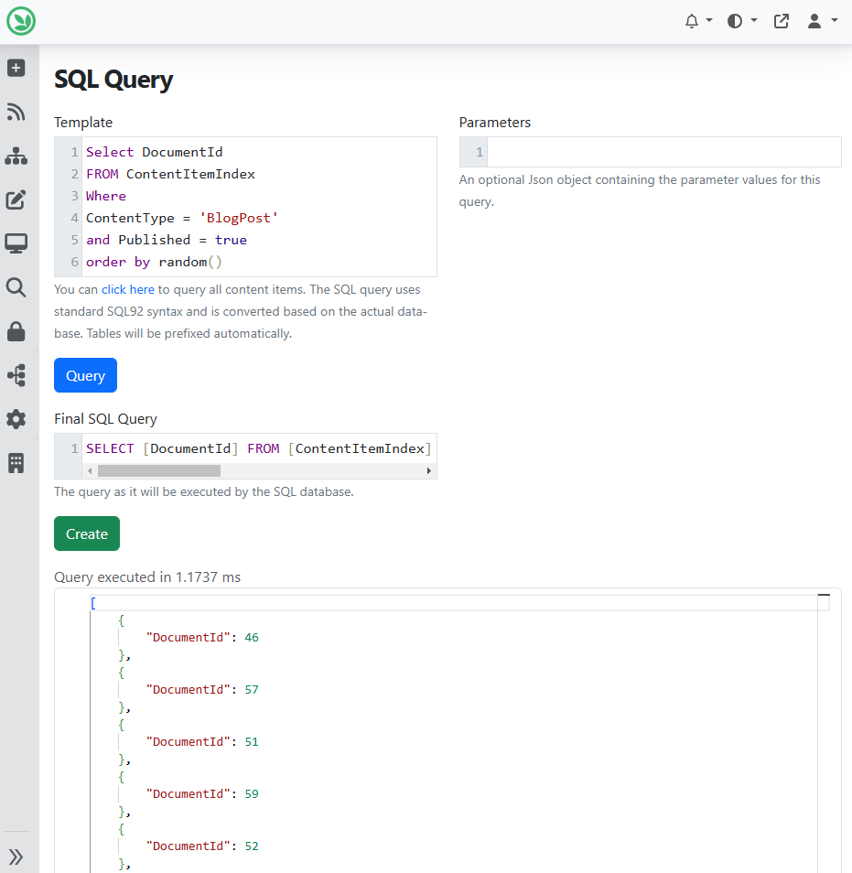Open the New content plus icon in sidebar

pos(16,68)
